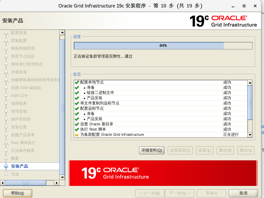Select the 网格即插即用 step
Screen dimensions: 264x198
[23, 48]
